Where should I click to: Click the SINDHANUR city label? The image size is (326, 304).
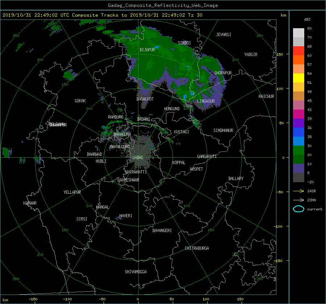[x=223, y=130]
